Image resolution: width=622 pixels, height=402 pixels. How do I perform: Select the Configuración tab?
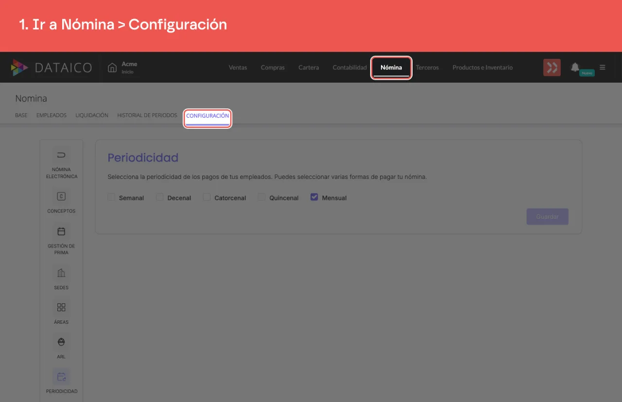[x=207, y=116]
